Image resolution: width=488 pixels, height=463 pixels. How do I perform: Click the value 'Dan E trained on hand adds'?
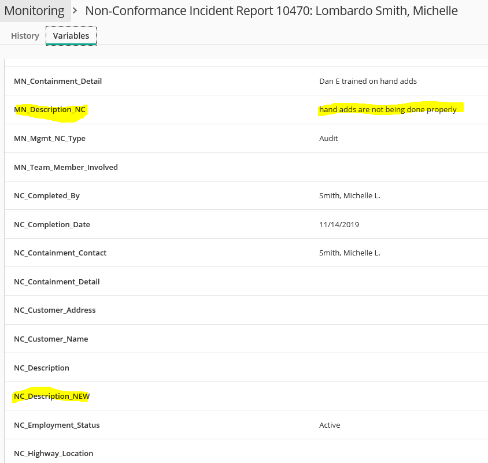coord(368,82)
